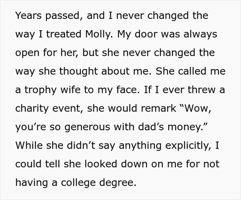The width and height of the screenshot is (241, 200).
Task: Click the name "Molly" in the text
Action: pos(98,34)
